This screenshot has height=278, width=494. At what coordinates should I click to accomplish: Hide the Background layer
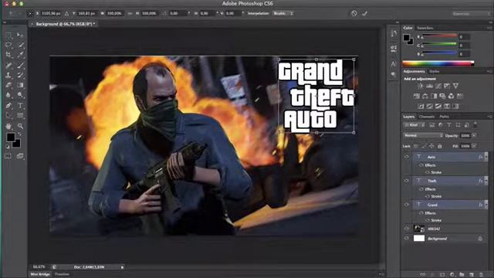[x=407, y=239]
